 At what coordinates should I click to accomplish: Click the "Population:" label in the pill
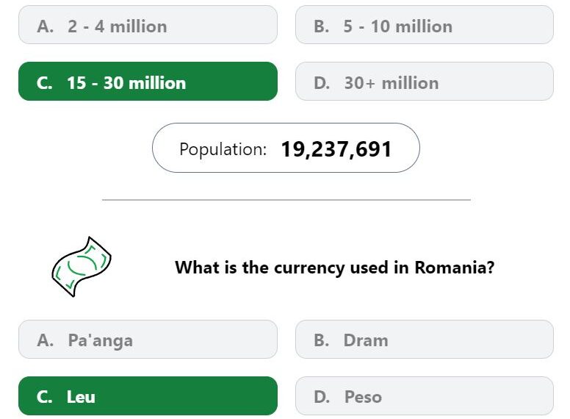pos(223,149)
